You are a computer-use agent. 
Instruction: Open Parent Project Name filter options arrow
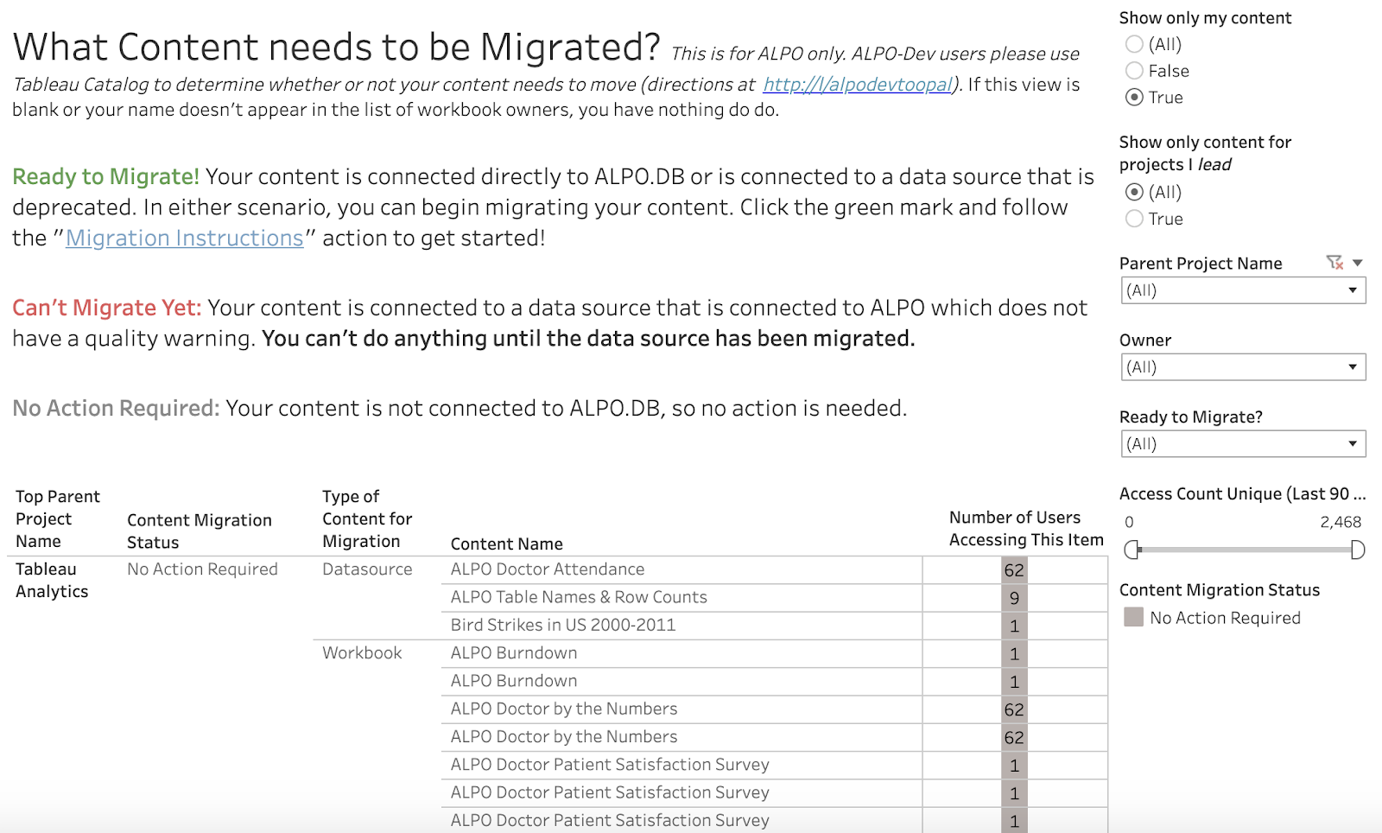pos(1358,263)
